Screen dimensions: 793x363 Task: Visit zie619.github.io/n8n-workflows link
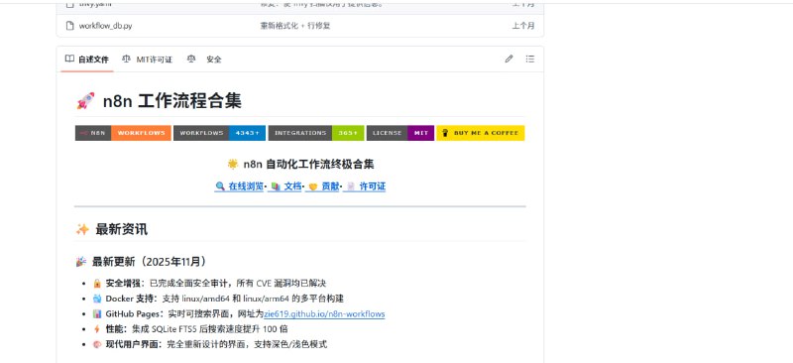(x=325, y=313)
